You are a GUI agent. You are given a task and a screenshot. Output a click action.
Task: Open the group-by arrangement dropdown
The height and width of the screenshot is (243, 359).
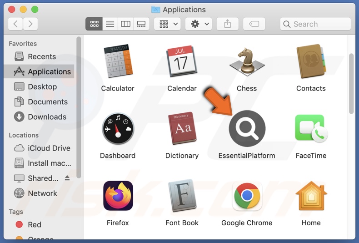coord(167,24)
